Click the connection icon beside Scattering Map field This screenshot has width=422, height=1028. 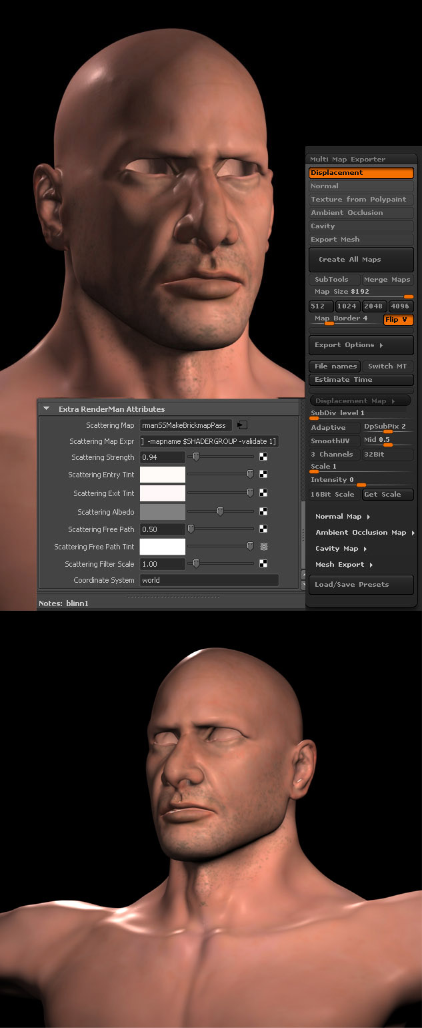pos(242,425)
